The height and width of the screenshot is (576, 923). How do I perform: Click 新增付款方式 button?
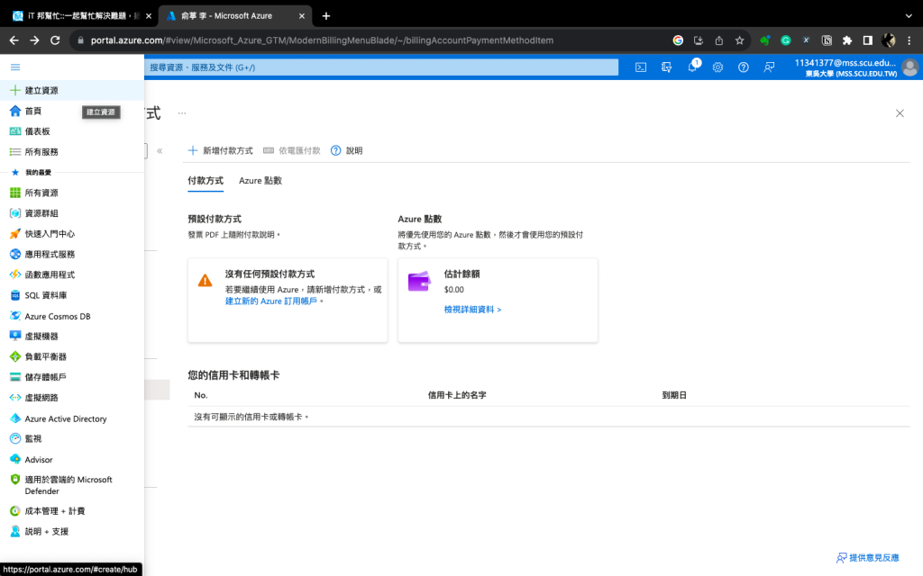click(x=220, y=150)
